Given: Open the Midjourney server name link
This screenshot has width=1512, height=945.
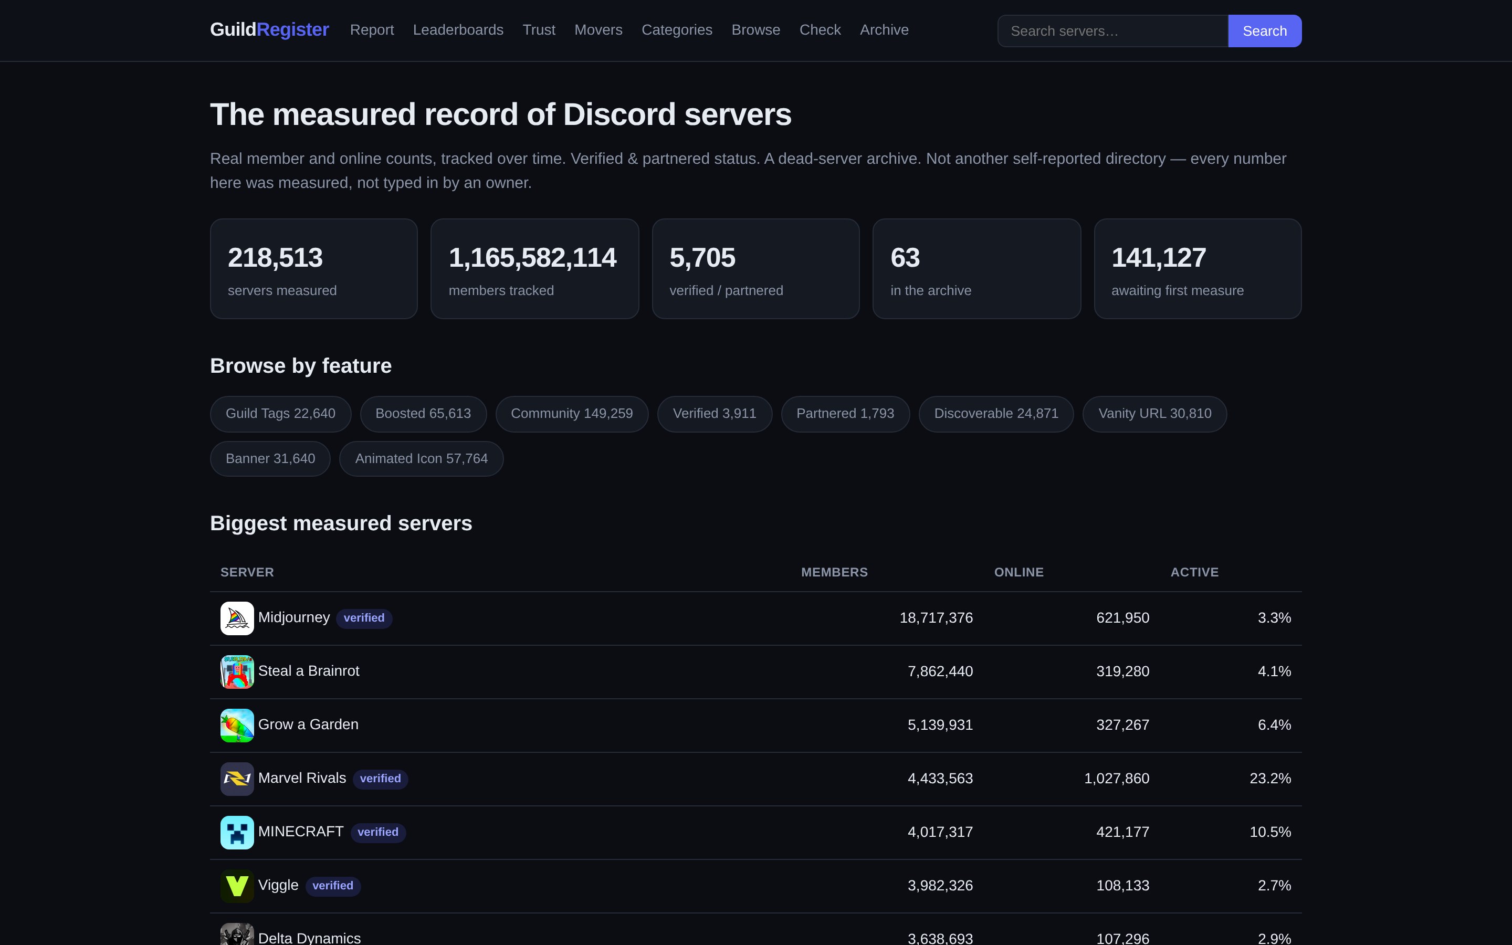Looking at the screenshot, I should 293,617.
